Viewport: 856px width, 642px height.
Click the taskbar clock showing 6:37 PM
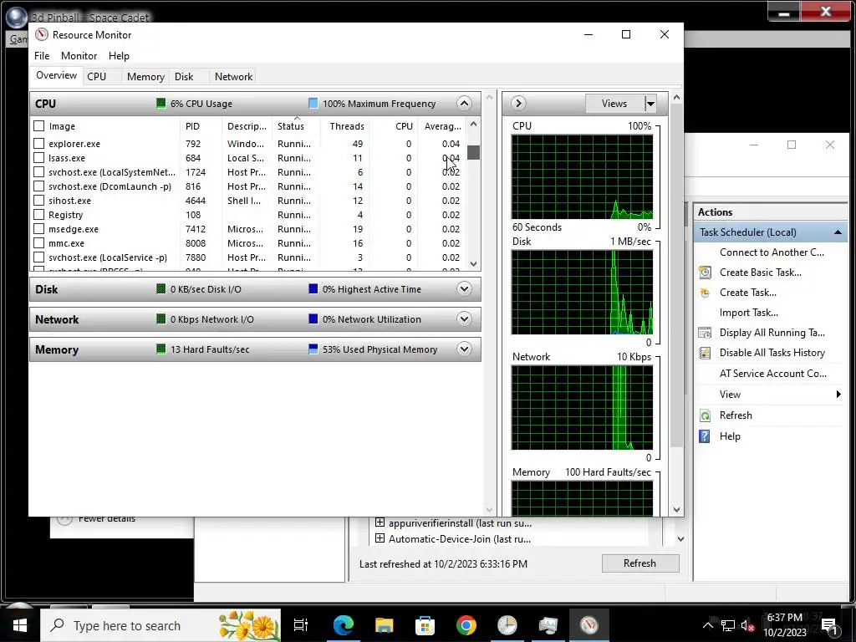tap(784, 625)
